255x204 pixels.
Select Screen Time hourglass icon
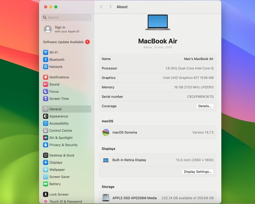pyautogui.click(x=45, y=99)
